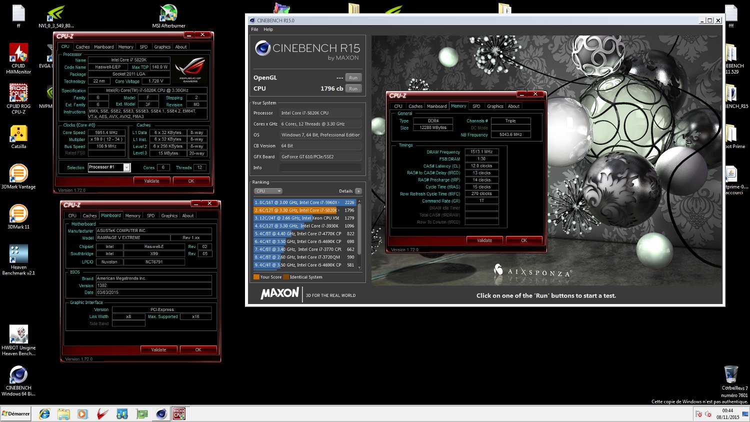The image size is (750, 422).
Task: Switch to ROG CPU-Z taskbar button
Action: (179, 414)
